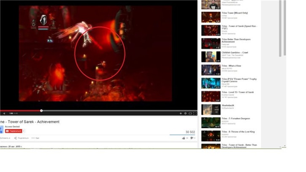Open thumbnail for Tower of Sarek Speed Run
This screenshot has width=306, height=172.
pyautogui.click(x=211, y=30)
